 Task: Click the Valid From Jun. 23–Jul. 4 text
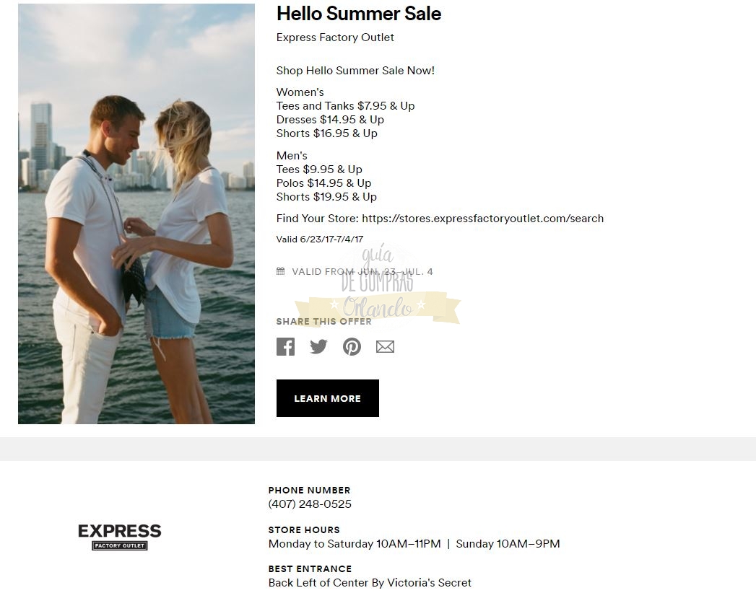coord(362,272)
